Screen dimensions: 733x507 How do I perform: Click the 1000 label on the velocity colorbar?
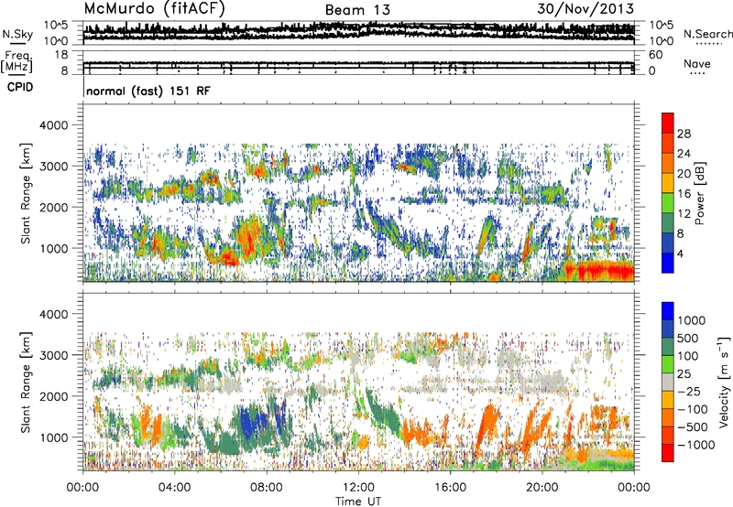tap(692, 320)
